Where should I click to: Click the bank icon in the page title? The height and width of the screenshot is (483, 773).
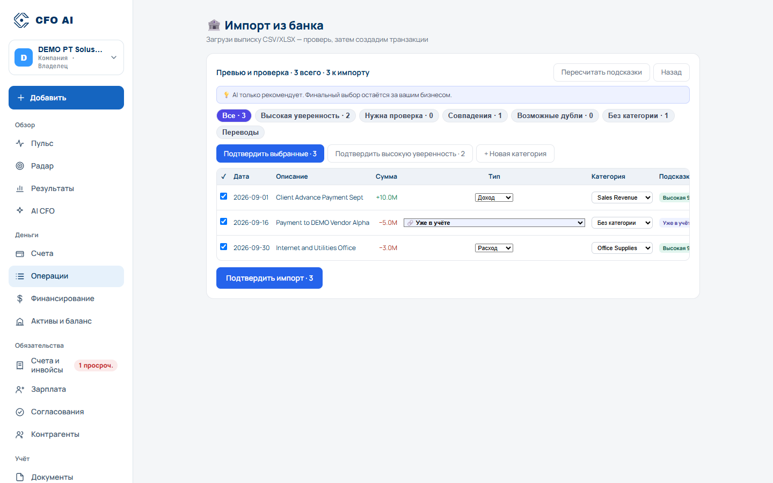pos(214,25)
